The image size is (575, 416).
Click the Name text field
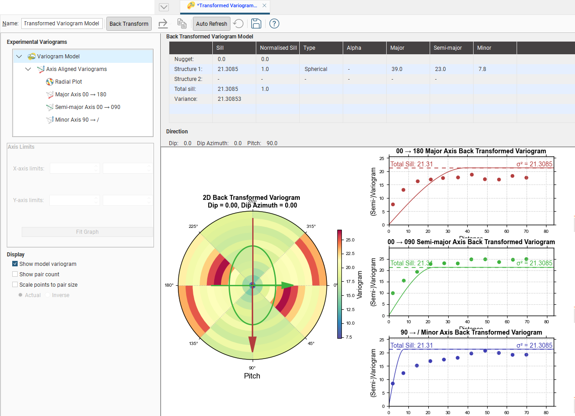62,24
